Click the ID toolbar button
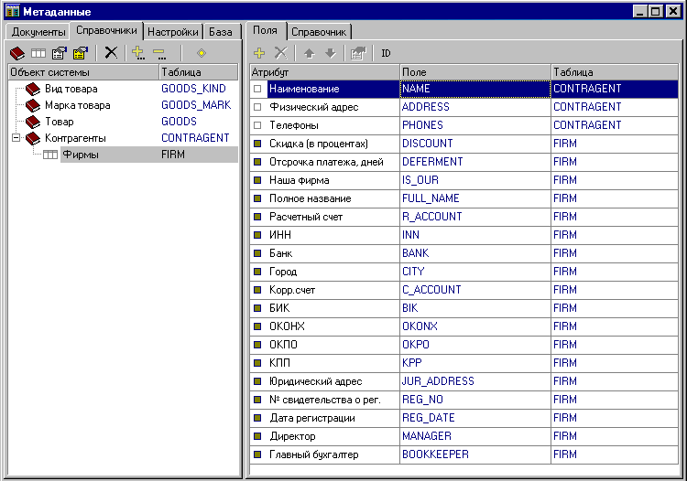This screenshot has width=687, height=481. click(386, 53)
